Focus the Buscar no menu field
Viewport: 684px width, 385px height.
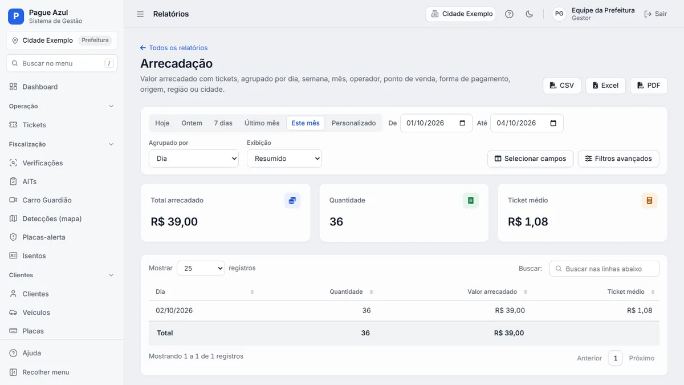pos(62,63)
